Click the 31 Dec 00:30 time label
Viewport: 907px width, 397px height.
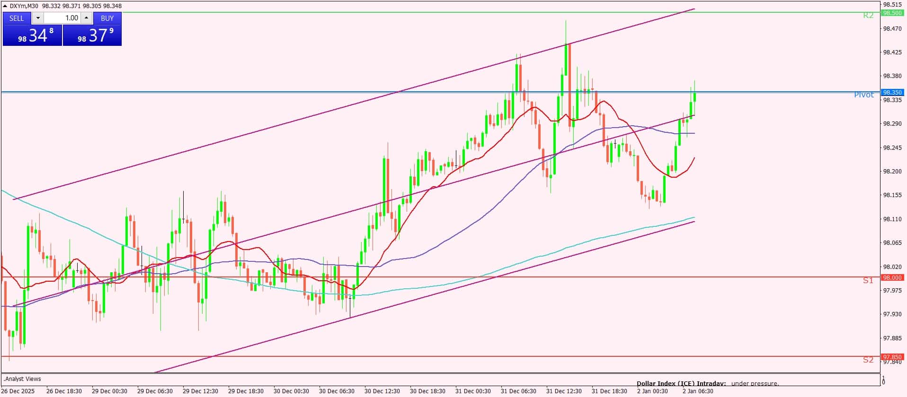[x=473, y=391]
